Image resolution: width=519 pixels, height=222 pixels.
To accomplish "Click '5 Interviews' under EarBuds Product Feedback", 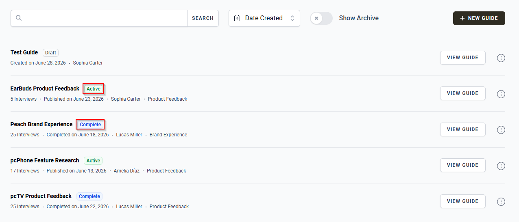I will [24, 99].
